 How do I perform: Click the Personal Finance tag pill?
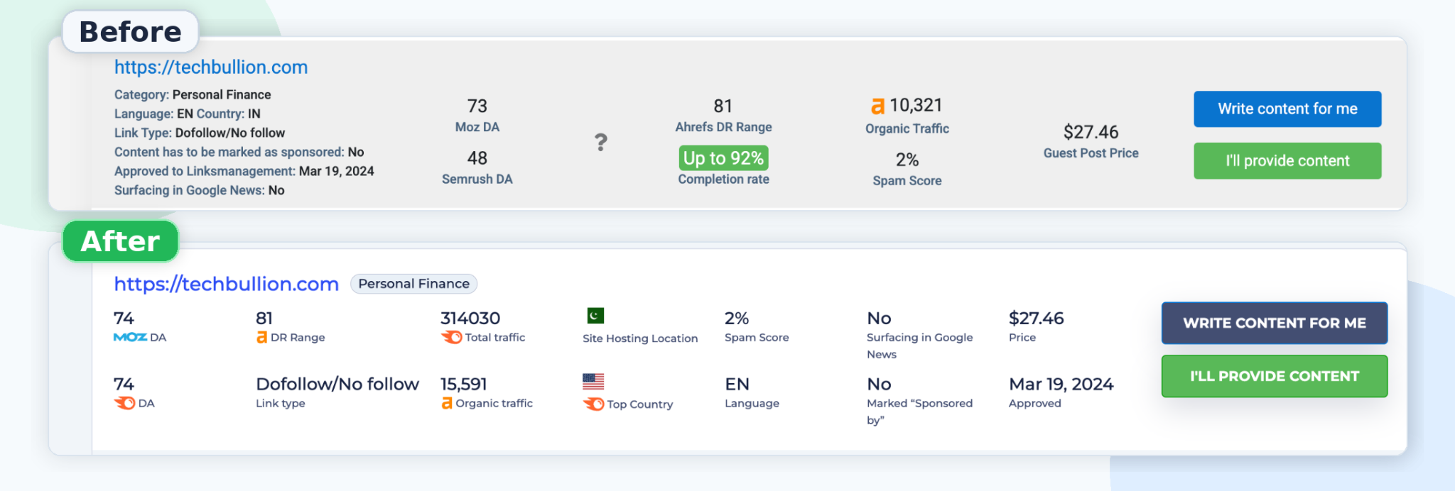[x=413, y=284]
